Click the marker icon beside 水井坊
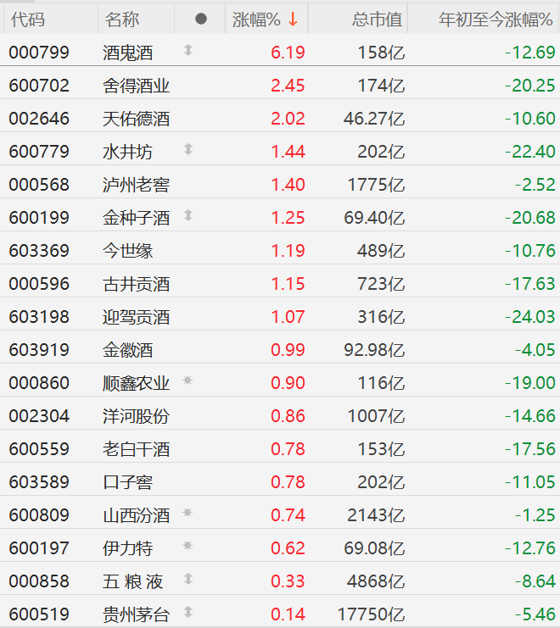Screen dimensions: 560x628 pos(188,150)
